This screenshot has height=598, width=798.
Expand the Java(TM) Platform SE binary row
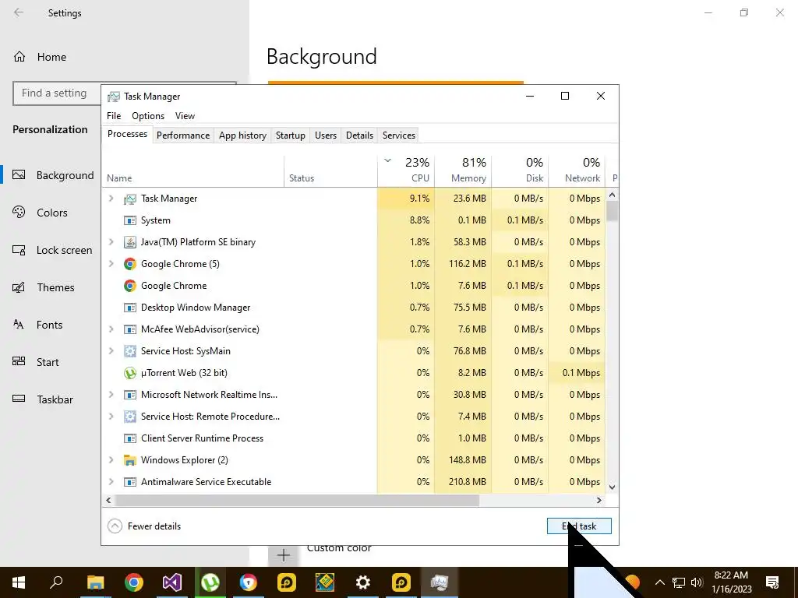pos(111,242)
